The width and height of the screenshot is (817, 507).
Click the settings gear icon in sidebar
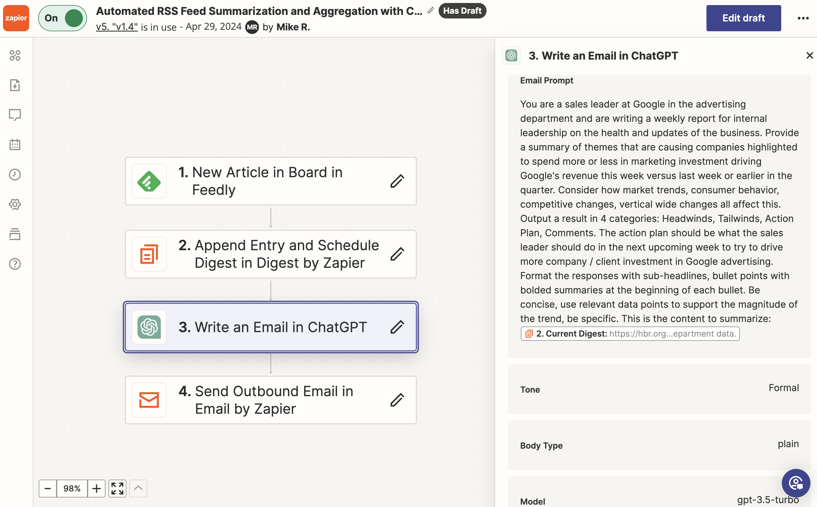point(16,204)
